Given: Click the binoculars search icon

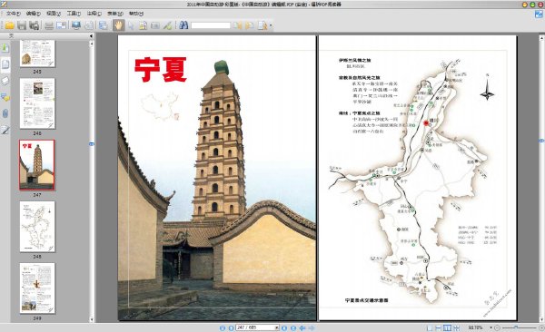Looking at the screenshot, I should 183,25.
